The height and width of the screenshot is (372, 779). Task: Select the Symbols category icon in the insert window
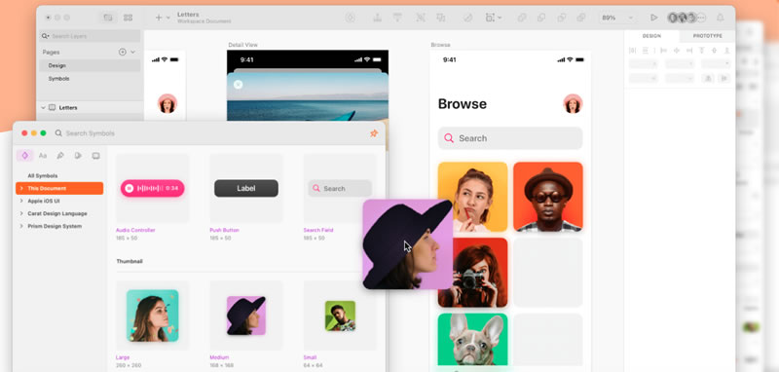click(x=25, y=156)
